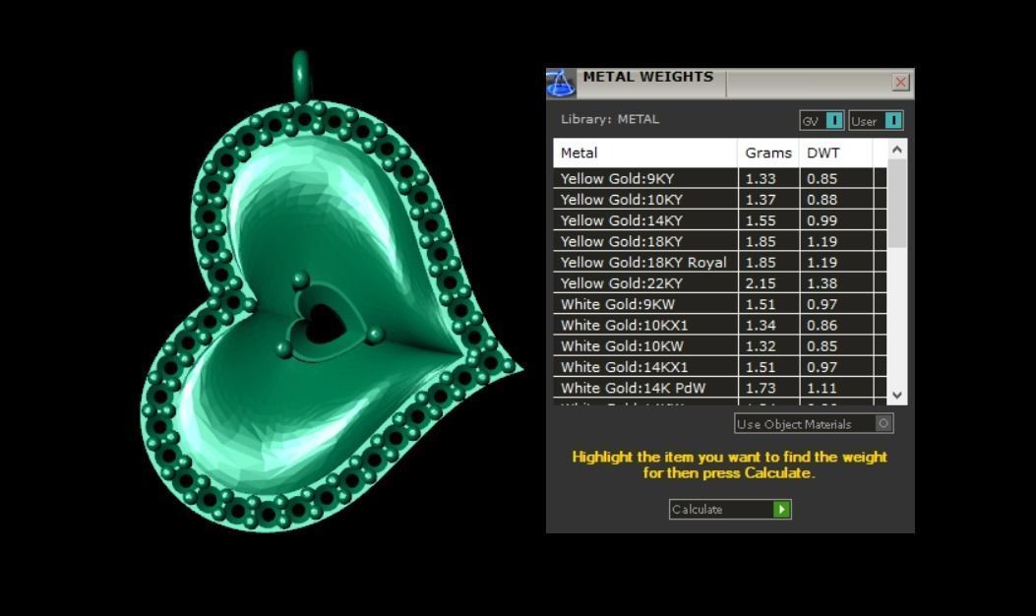The width and height of the screenshot is (1036, 616).
Task: Click the 1.73 grams value for 14K PdW
Action: pyautogui.click(x=761, y=388)
